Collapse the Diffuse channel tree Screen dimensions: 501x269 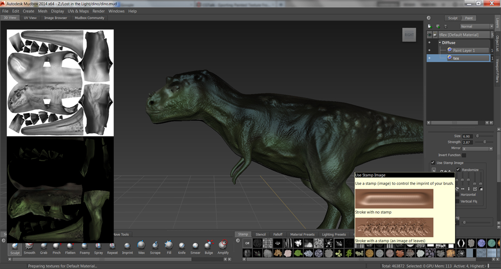coord(440,43)
